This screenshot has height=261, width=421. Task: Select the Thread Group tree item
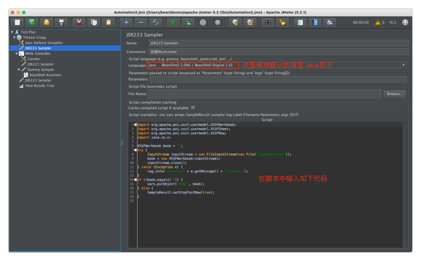point(34,38)
